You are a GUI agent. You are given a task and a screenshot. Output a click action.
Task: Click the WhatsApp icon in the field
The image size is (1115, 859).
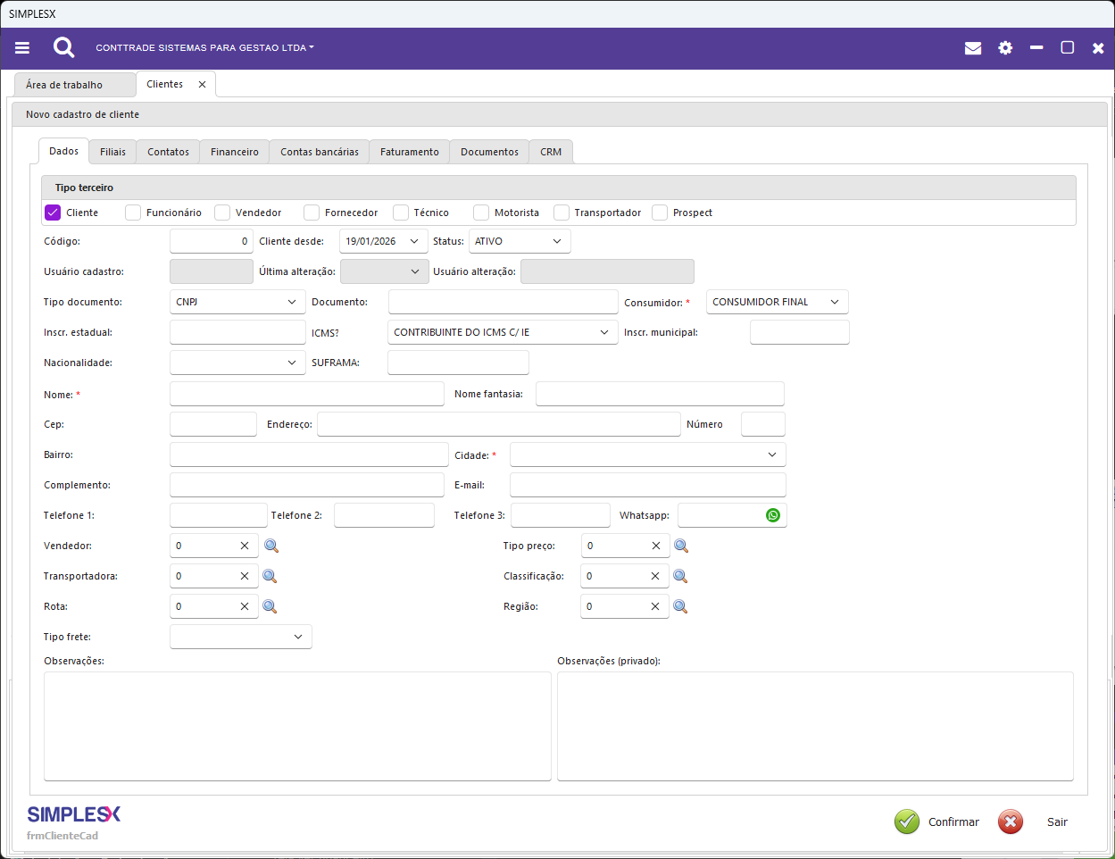click(773, 515)
